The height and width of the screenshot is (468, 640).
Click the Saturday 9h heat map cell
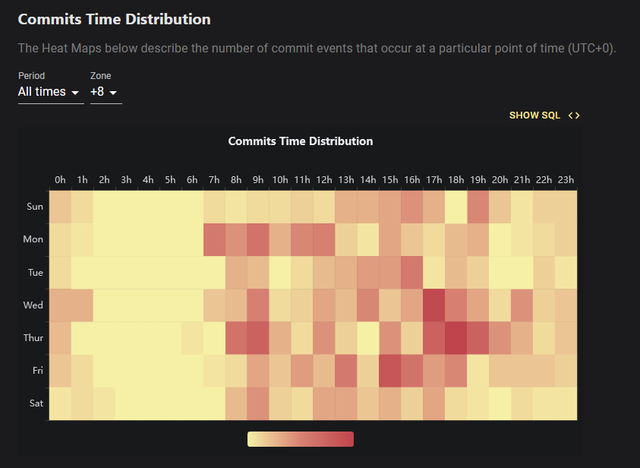[x=258, y=403]
